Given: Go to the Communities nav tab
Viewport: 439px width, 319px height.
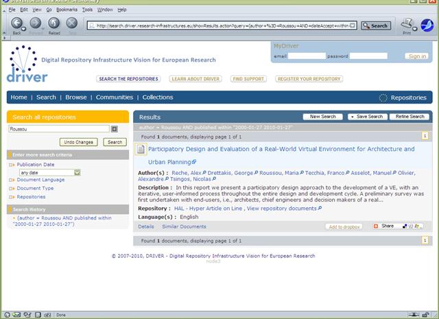Looking at the screenshot, I should pos(115,97).
